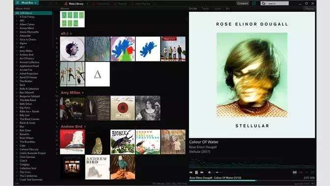Select Coldplay in artist list
The height and width of the screenshot is (186, 330).
coord(25,164)
